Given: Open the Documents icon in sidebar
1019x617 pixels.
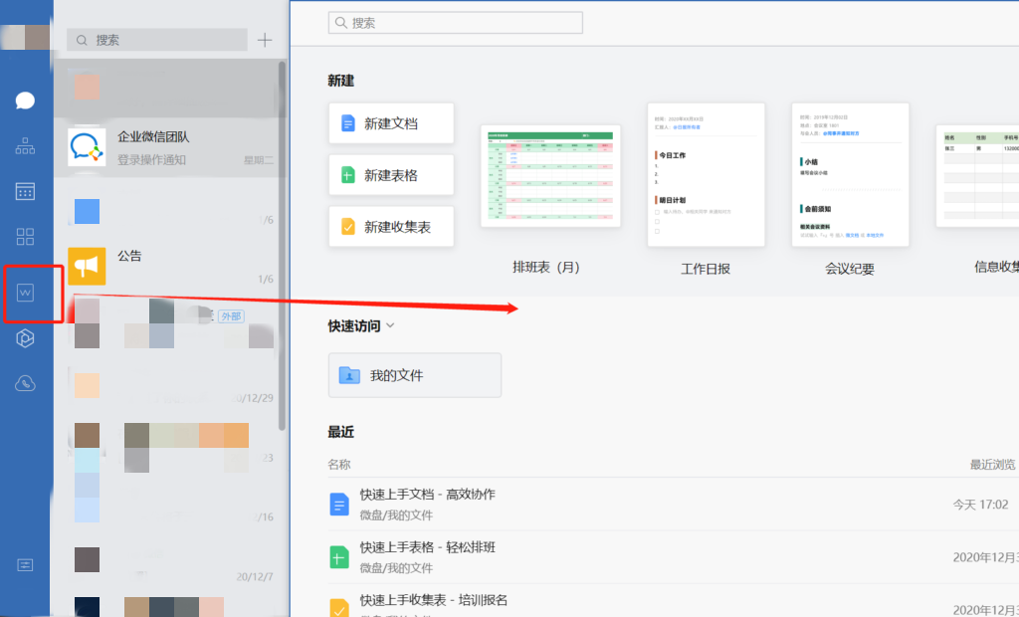Looking at the screenshot, I should coord(26,293).
